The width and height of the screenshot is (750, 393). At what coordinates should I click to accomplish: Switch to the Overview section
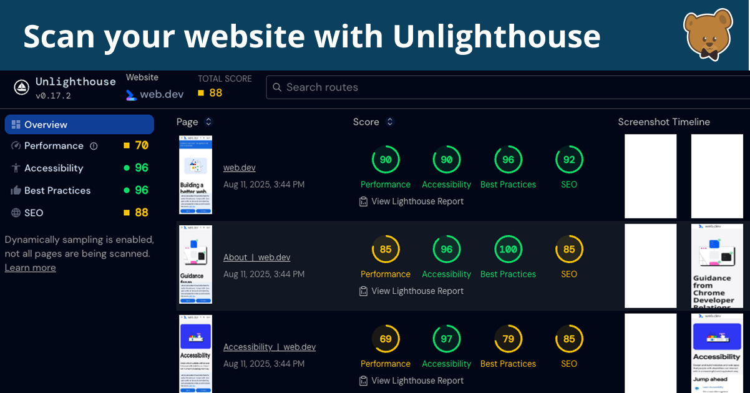point(44,124)
